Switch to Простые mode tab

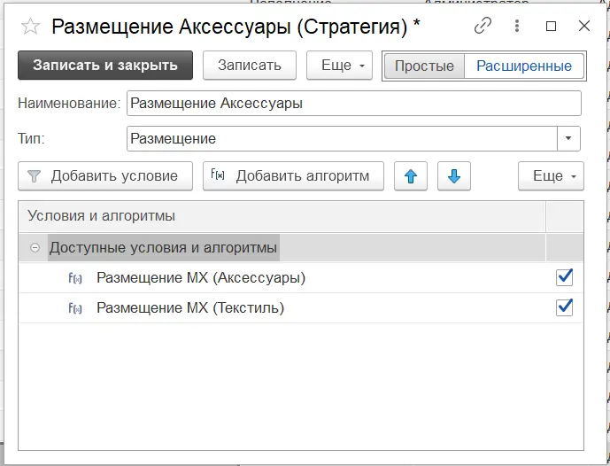coord(424,66)
